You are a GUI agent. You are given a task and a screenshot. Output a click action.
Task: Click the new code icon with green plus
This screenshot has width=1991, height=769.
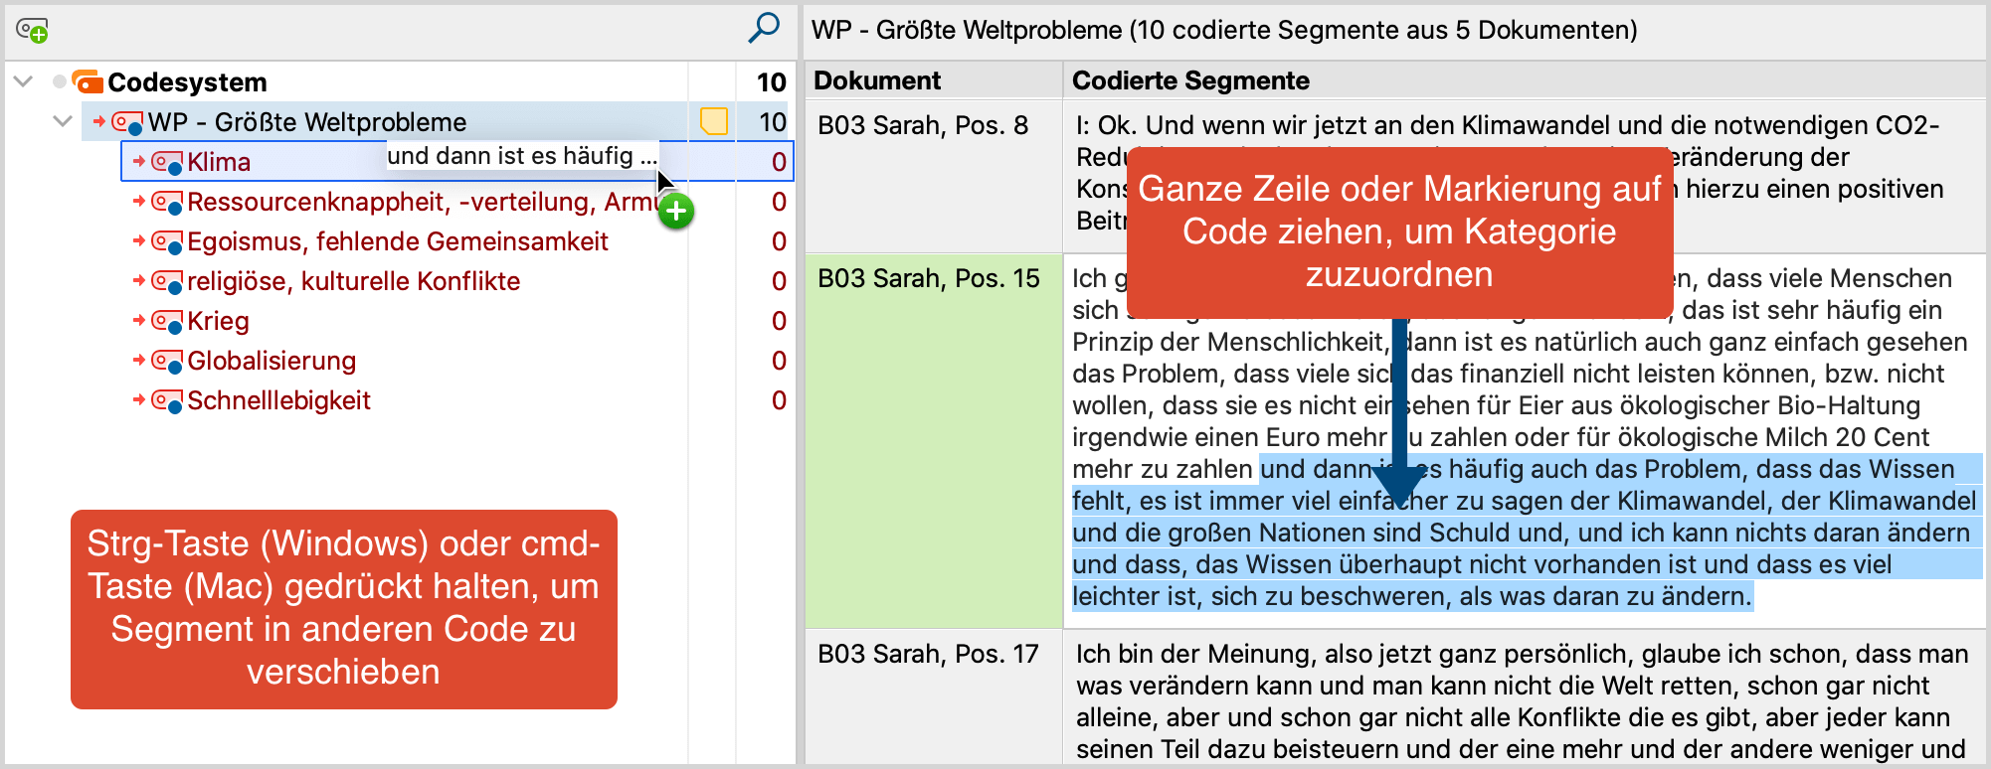click(x=32, y=31)
